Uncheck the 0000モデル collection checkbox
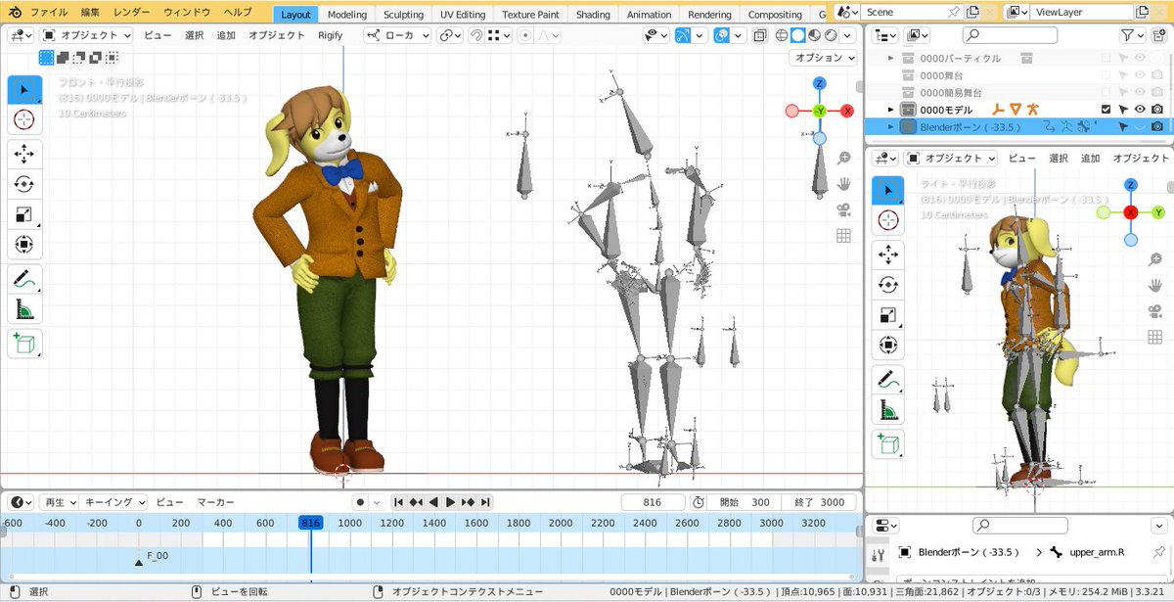The height and width of the screenshot is (602, 1174). click(x=1106, y=109)
